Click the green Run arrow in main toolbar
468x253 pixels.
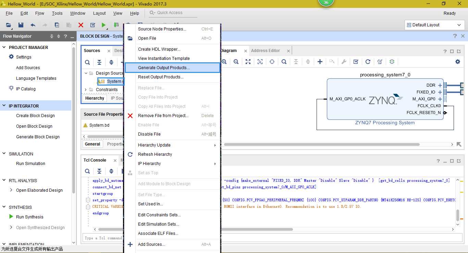(x=103, y=25)
